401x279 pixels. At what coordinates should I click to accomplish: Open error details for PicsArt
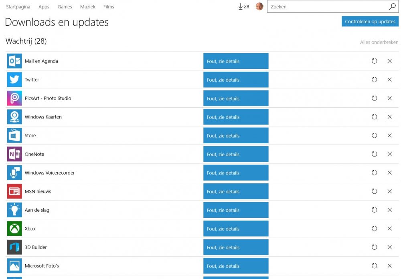point(236,98)
